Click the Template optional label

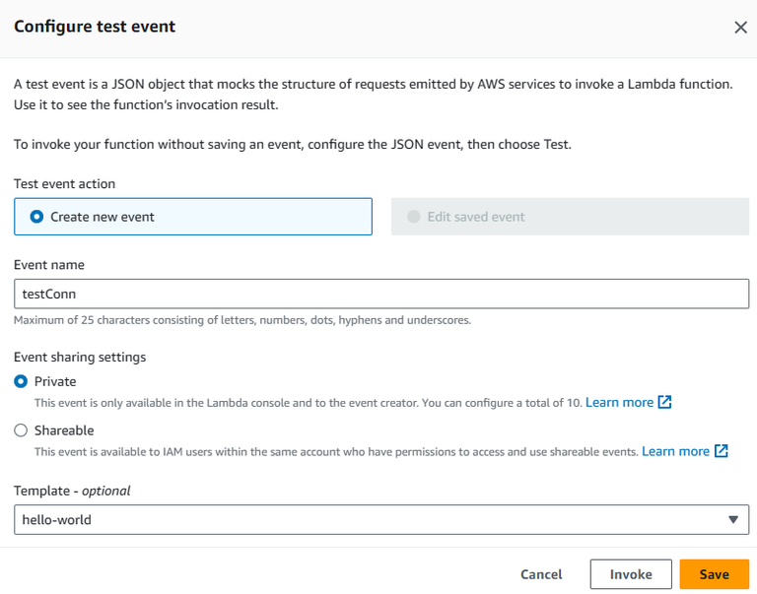click(72, 490)
